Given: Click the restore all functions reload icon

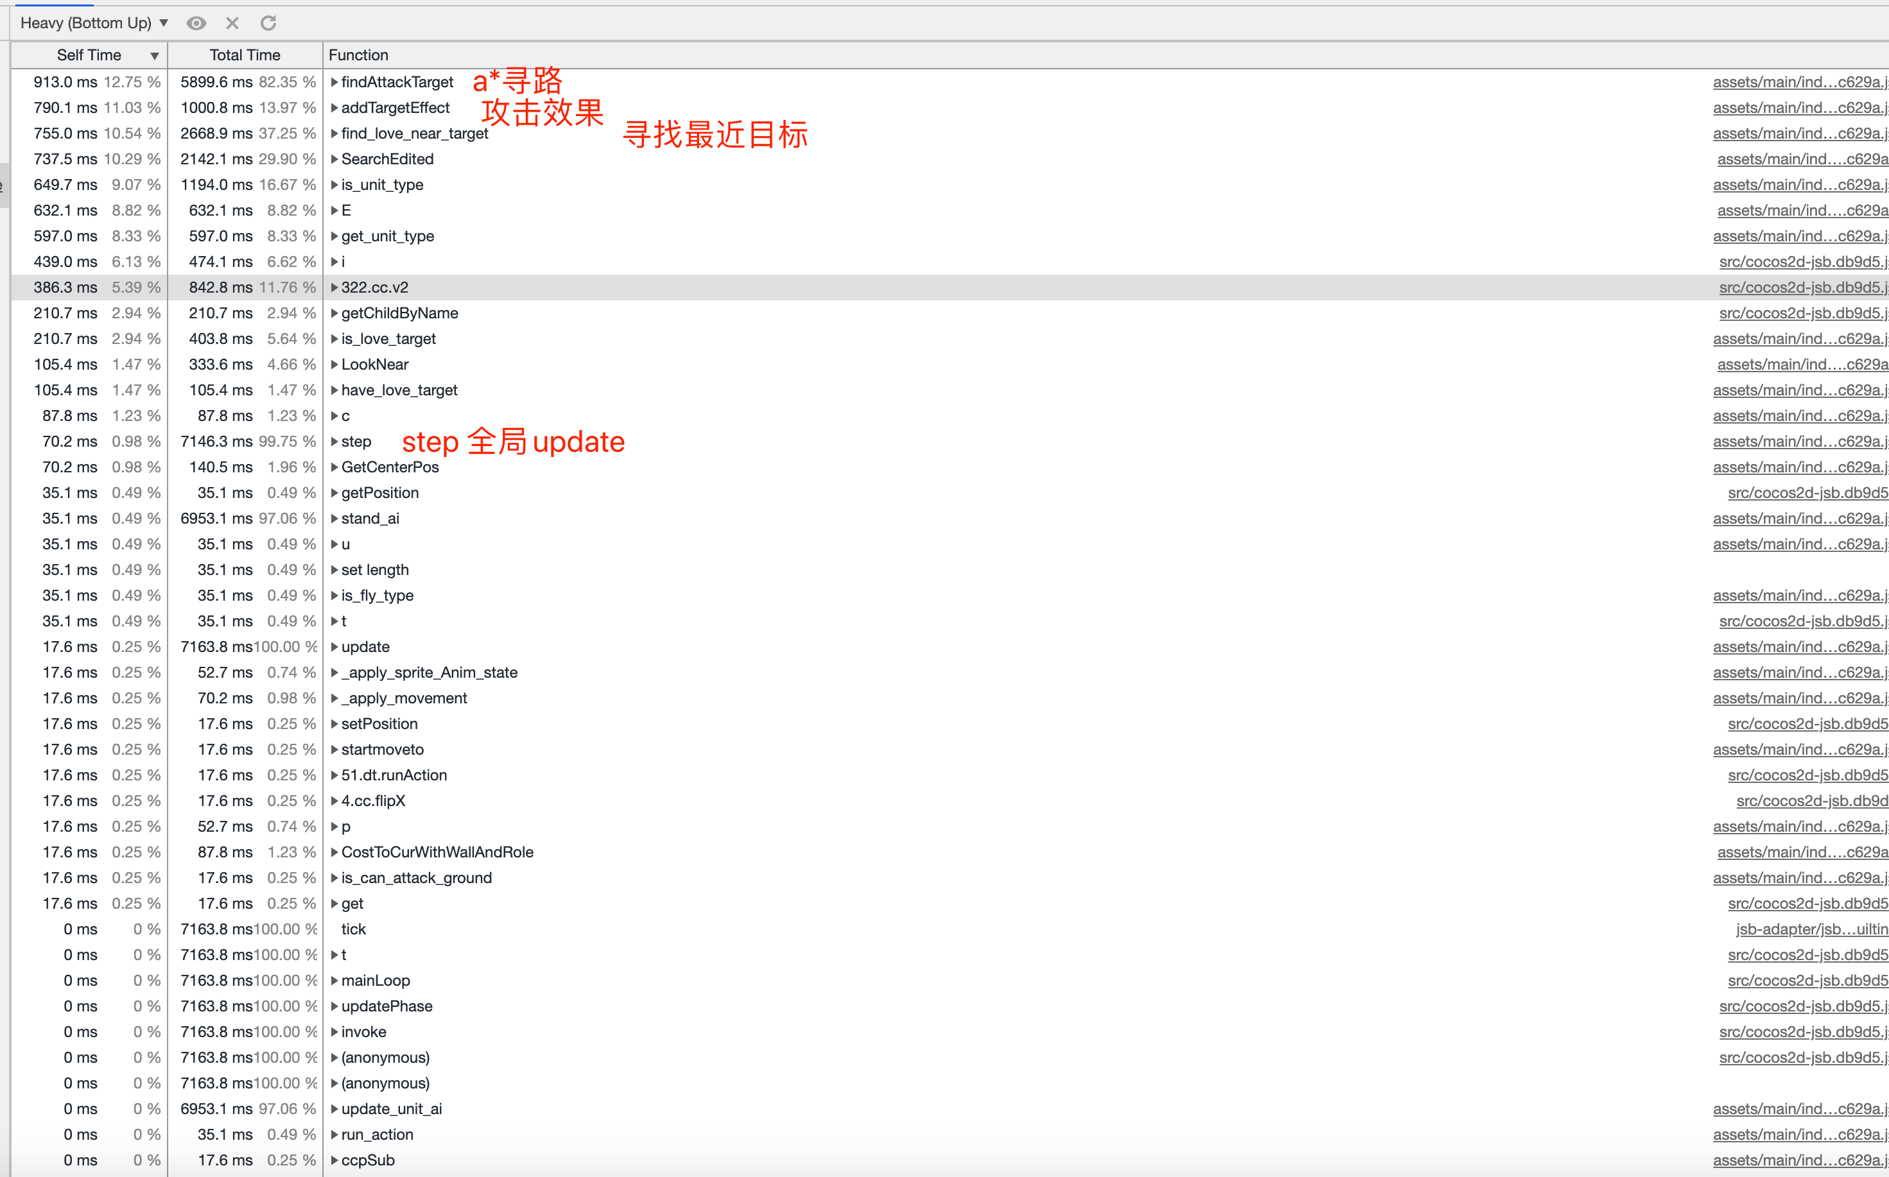Looking at the screenshot, I should click(x=268, y=23).
